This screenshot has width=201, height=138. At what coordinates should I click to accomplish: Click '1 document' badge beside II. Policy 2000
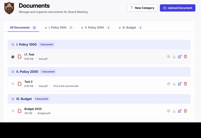[48, 72]
